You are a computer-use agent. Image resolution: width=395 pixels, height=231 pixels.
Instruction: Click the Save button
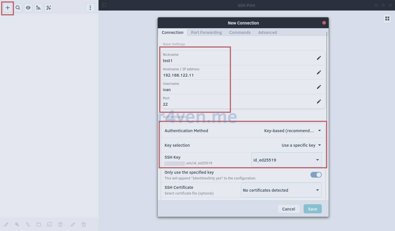coord(312,209)
